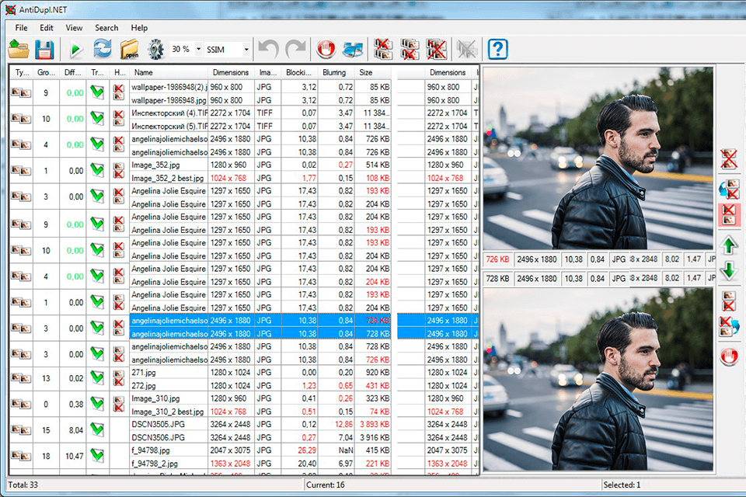Image resolution: width=746 pixels, height=497 pixels.
Task: Click the green check mark in the 271.jpg row
Action: pos(97,378)
